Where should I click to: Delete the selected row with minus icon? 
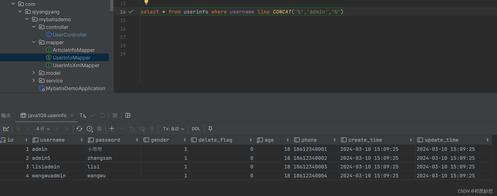pos(122,129)
